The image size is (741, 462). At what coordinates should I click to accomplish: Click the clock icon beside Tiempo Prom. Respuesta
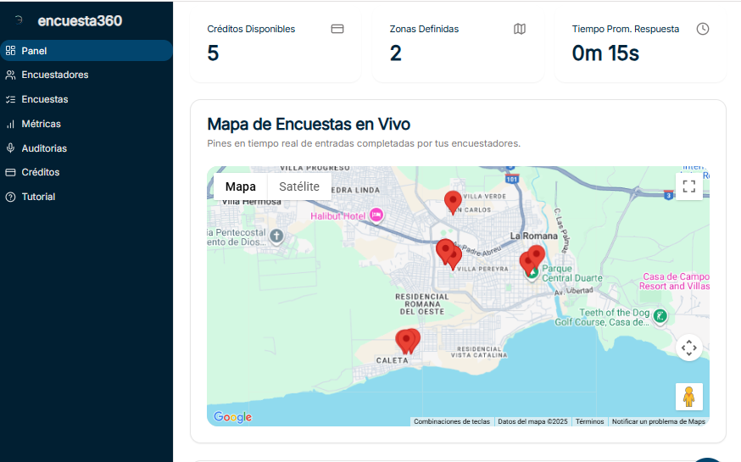tap(702, 29)
